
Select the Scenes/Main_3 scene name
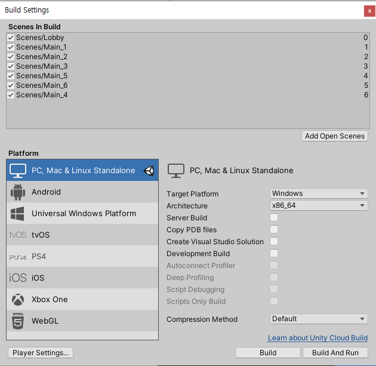(x=42, y=66)
